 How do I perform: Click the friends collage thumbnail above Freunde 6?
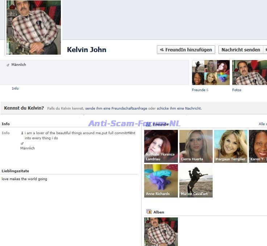[x=210, y=72]
